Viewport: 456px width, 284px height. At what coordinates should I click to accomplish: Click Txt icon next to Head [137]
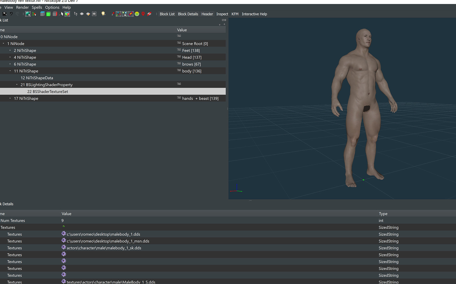point(179,57)
